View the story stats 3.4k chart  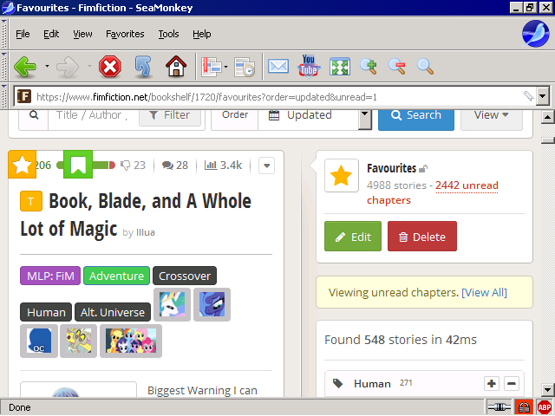coord(224,166)
